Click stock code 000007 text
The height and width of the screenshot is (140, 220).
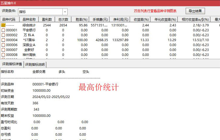coord(12,50)
